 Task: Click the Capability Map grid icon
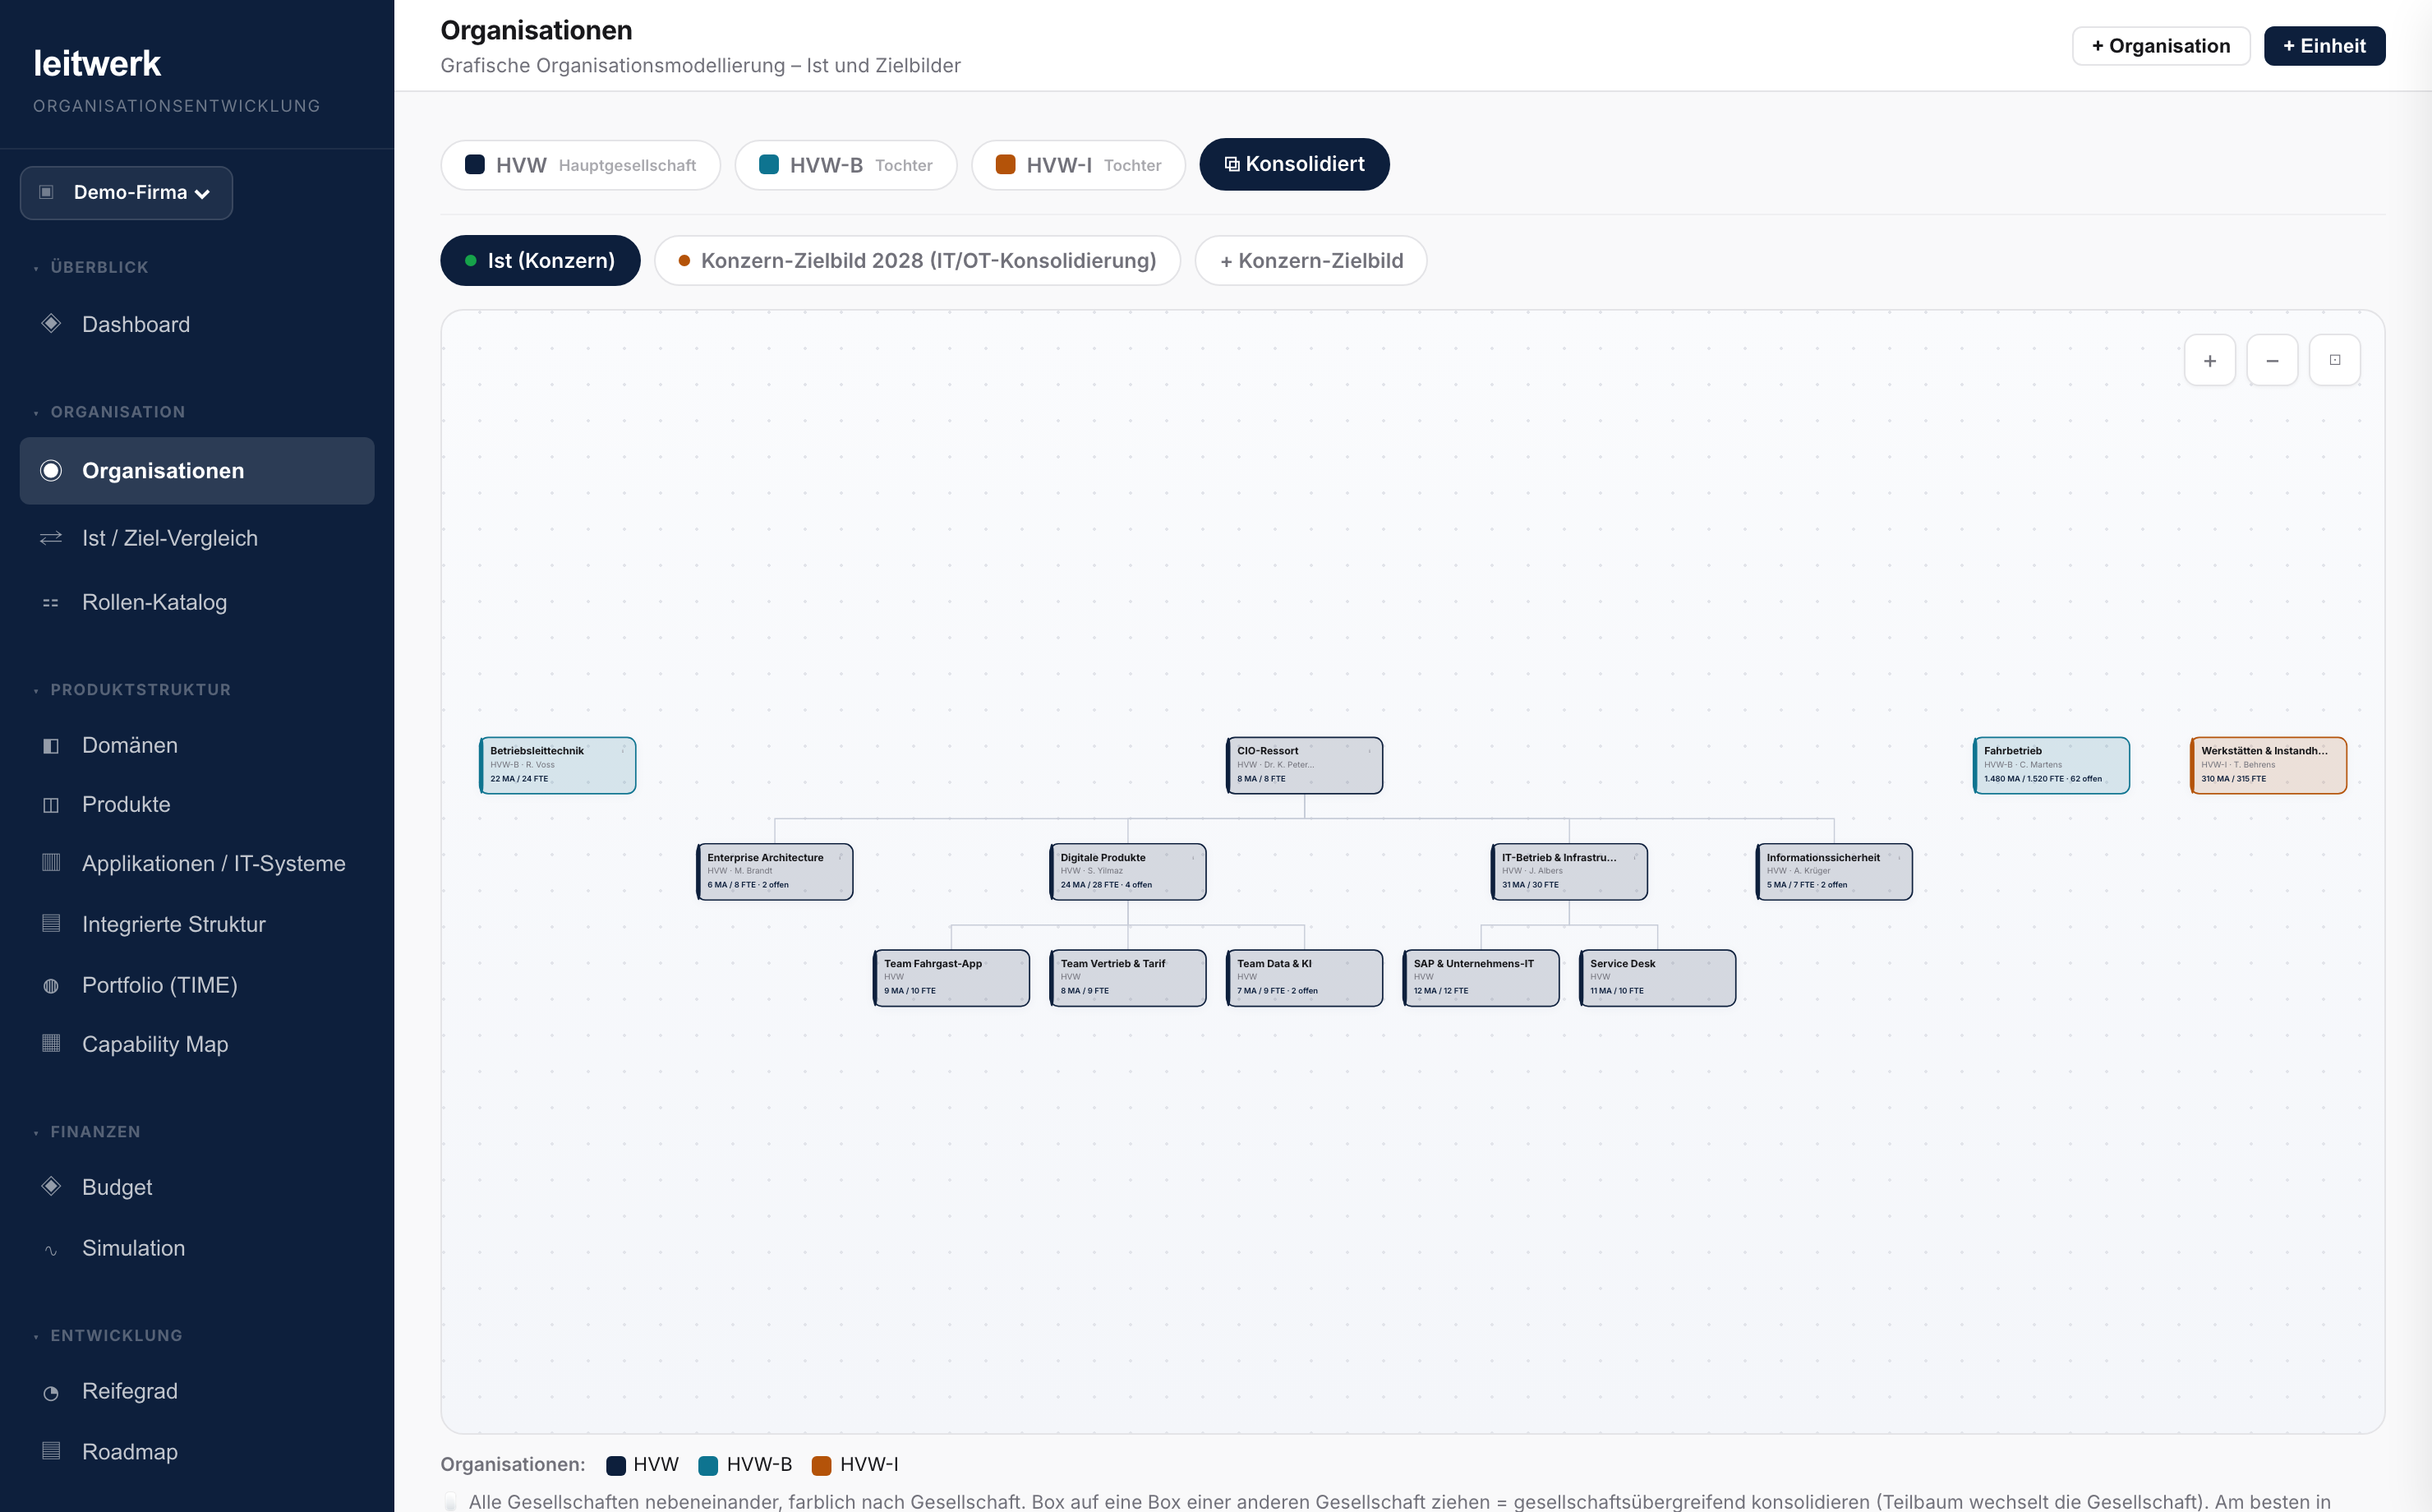click(51, 1044)
